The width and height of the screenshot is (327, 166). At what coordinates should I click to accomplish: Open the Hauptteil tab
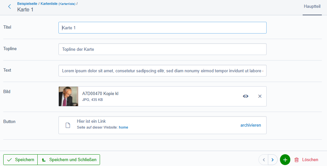pyautogui.click(x=312, y=7)
